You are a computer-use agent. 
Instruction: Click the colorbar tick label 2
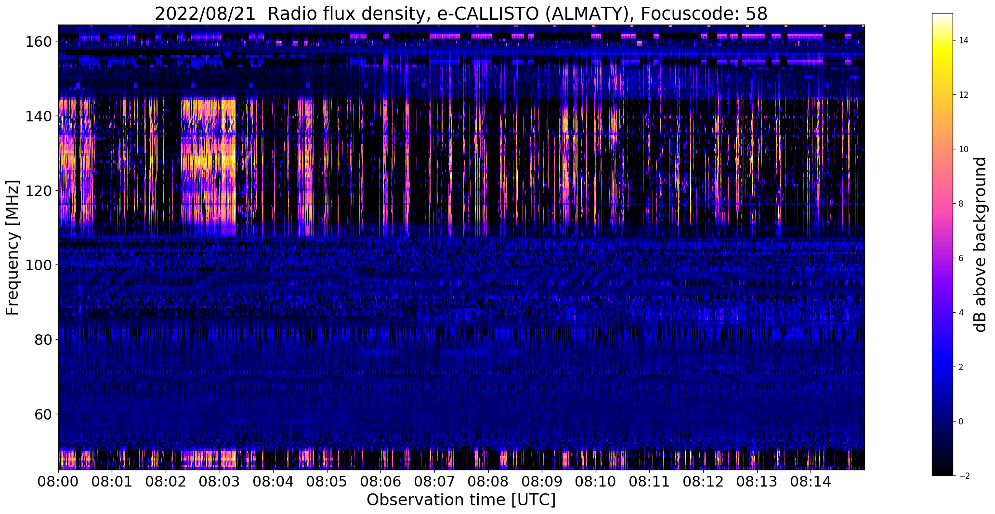(x=961, y=367)
